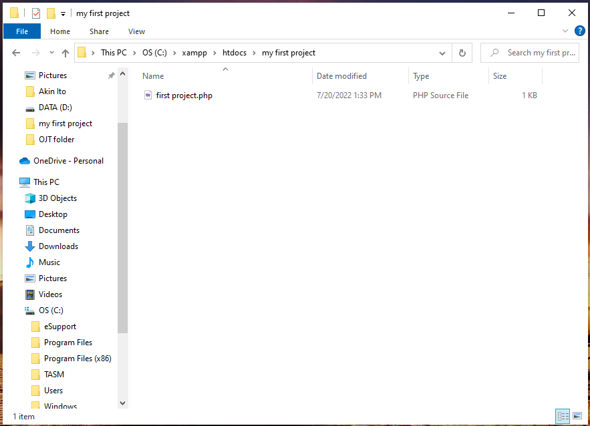Expand chevron after xampp breadcrumb

(x=214, y=53)
